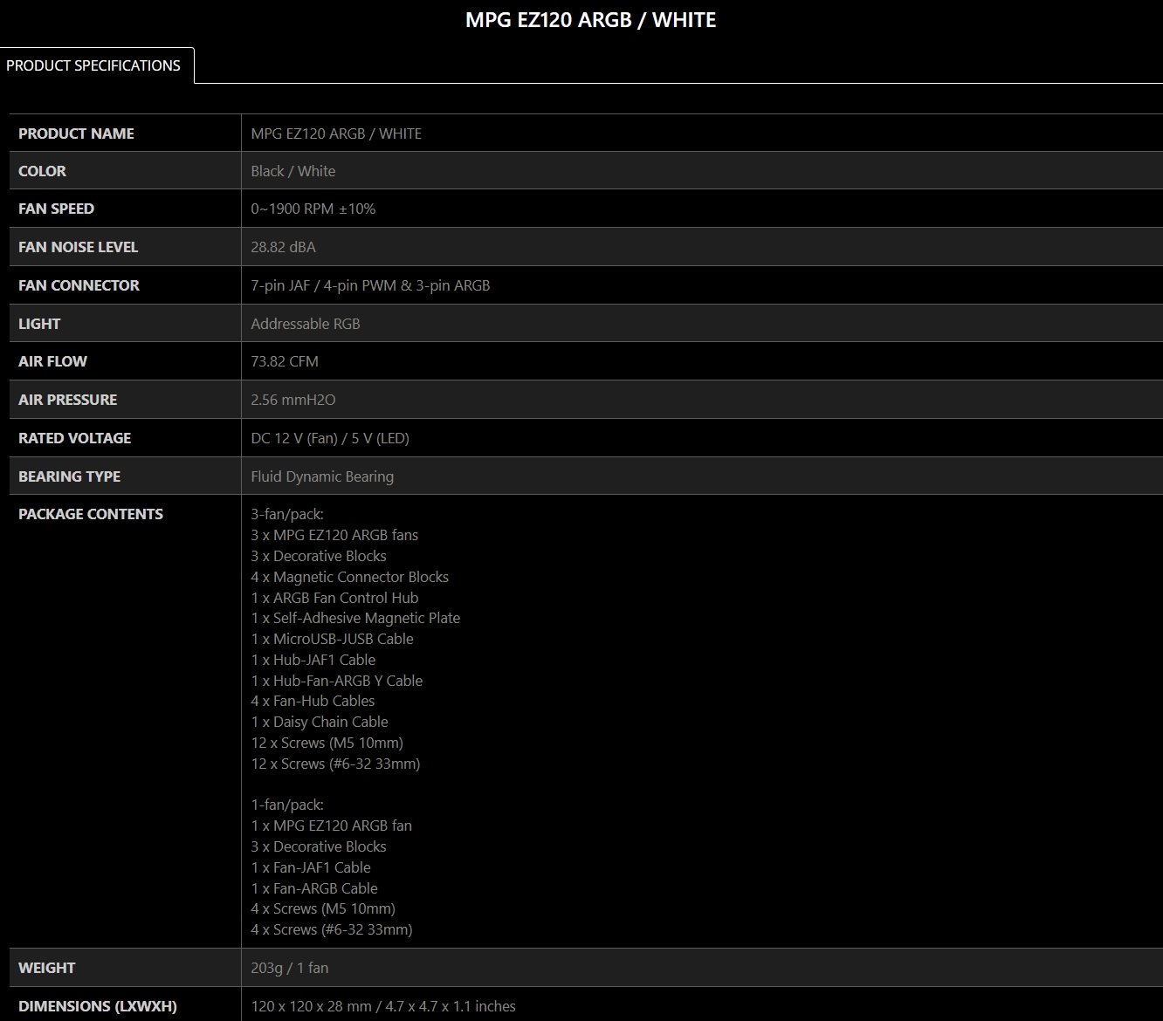
Task: Click the FAN CONNECTOR label
Action: [x=79, y=285]
